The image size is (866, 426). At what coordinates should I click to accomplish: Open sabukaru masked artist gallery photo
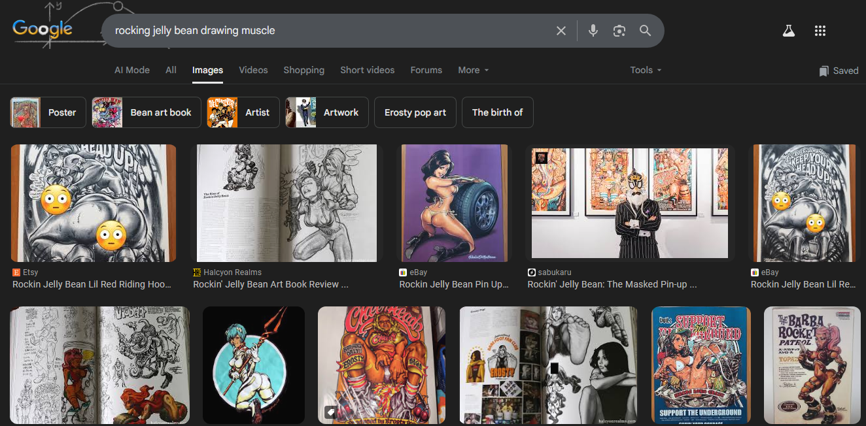point(630,203)
